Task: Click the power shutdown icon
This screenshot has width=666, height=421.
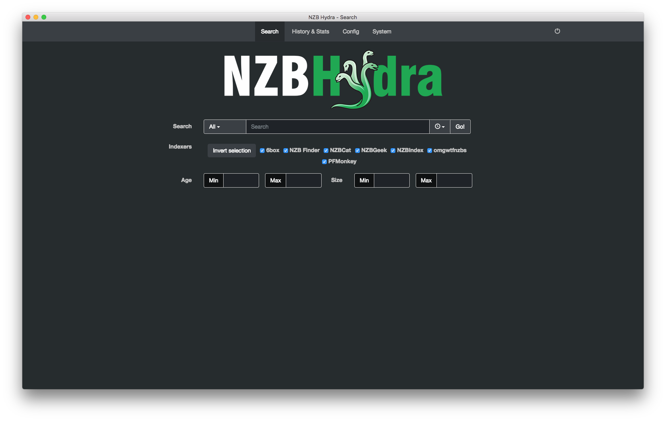Action: tap(557, 31)
